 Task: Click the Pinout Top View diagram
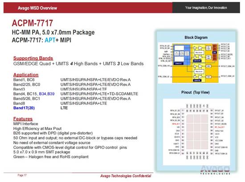(x=196, y=132)
